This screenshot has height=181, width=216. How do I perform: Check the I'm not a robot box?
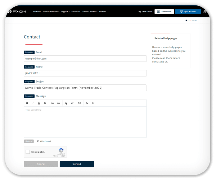pos(28,152)
